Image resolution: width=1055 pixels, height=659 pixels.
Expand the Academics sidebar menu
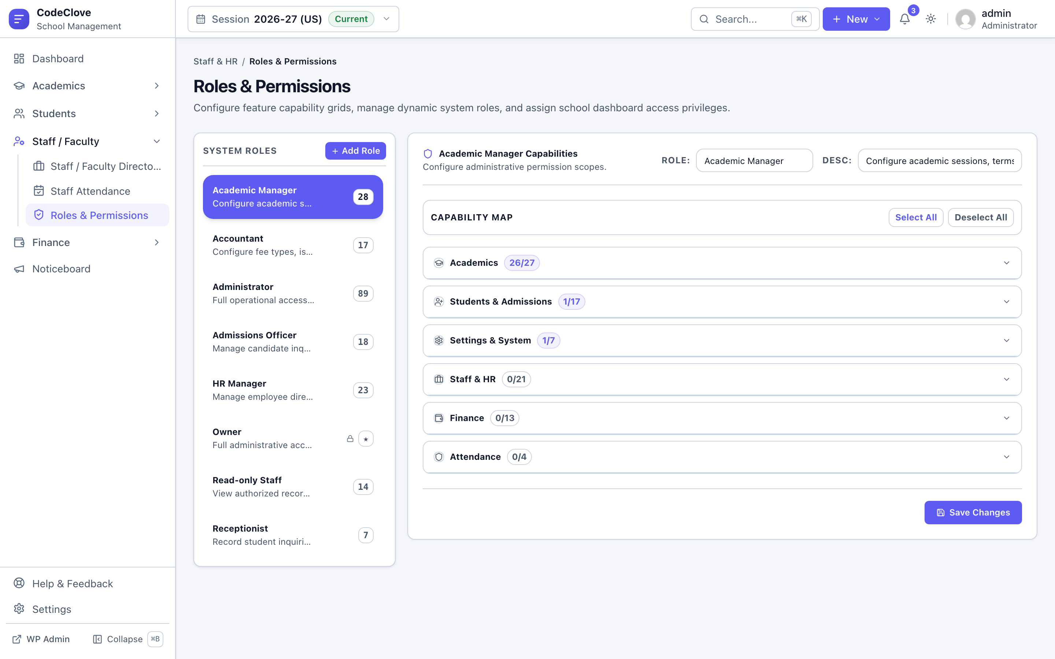[87, 86]
